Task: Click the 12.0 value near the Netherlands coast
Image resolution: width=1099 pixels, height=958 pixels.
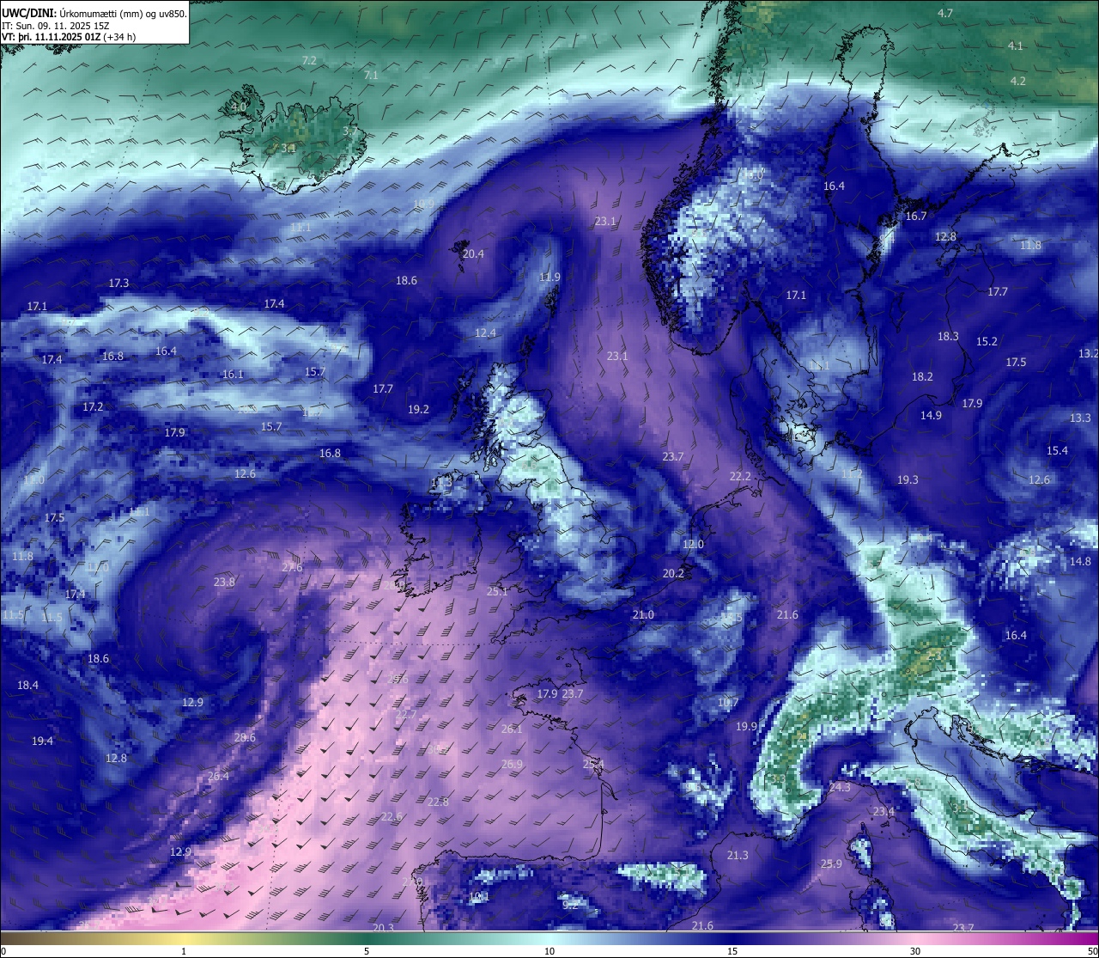Action: point(693,544)
